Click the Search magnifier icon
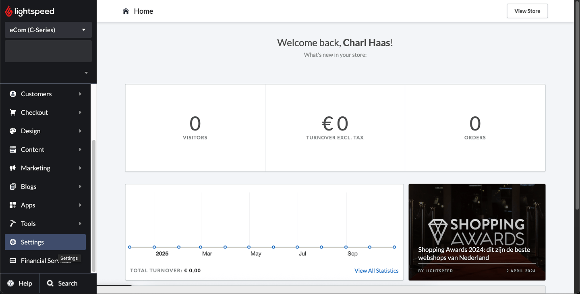The width and height of the screenshot is (580, 294). (x=50, y=283)
